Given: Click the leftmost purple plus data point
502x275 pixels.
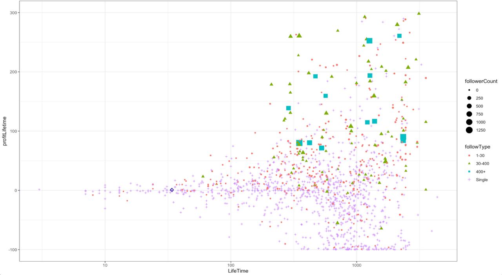Looking at the screenshot, I should coord(39,190).
